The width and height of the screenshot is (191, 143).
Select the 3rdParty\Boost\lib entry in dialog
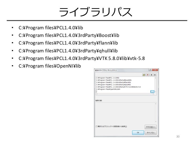(x=114, y=80)
